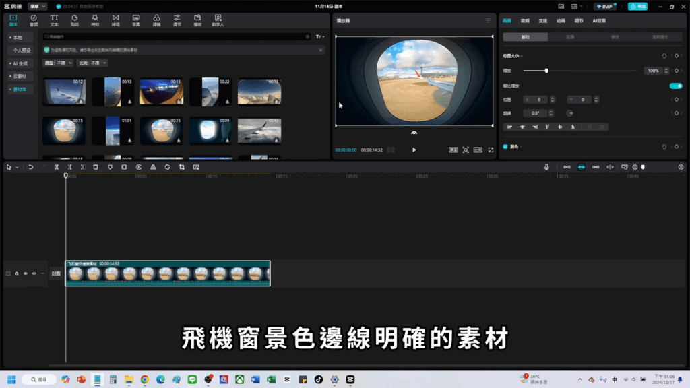Image resolution: width=690 pixels, height=388 pixels.
Task: Expand the AI 生成 section
Action: point(20,63)
